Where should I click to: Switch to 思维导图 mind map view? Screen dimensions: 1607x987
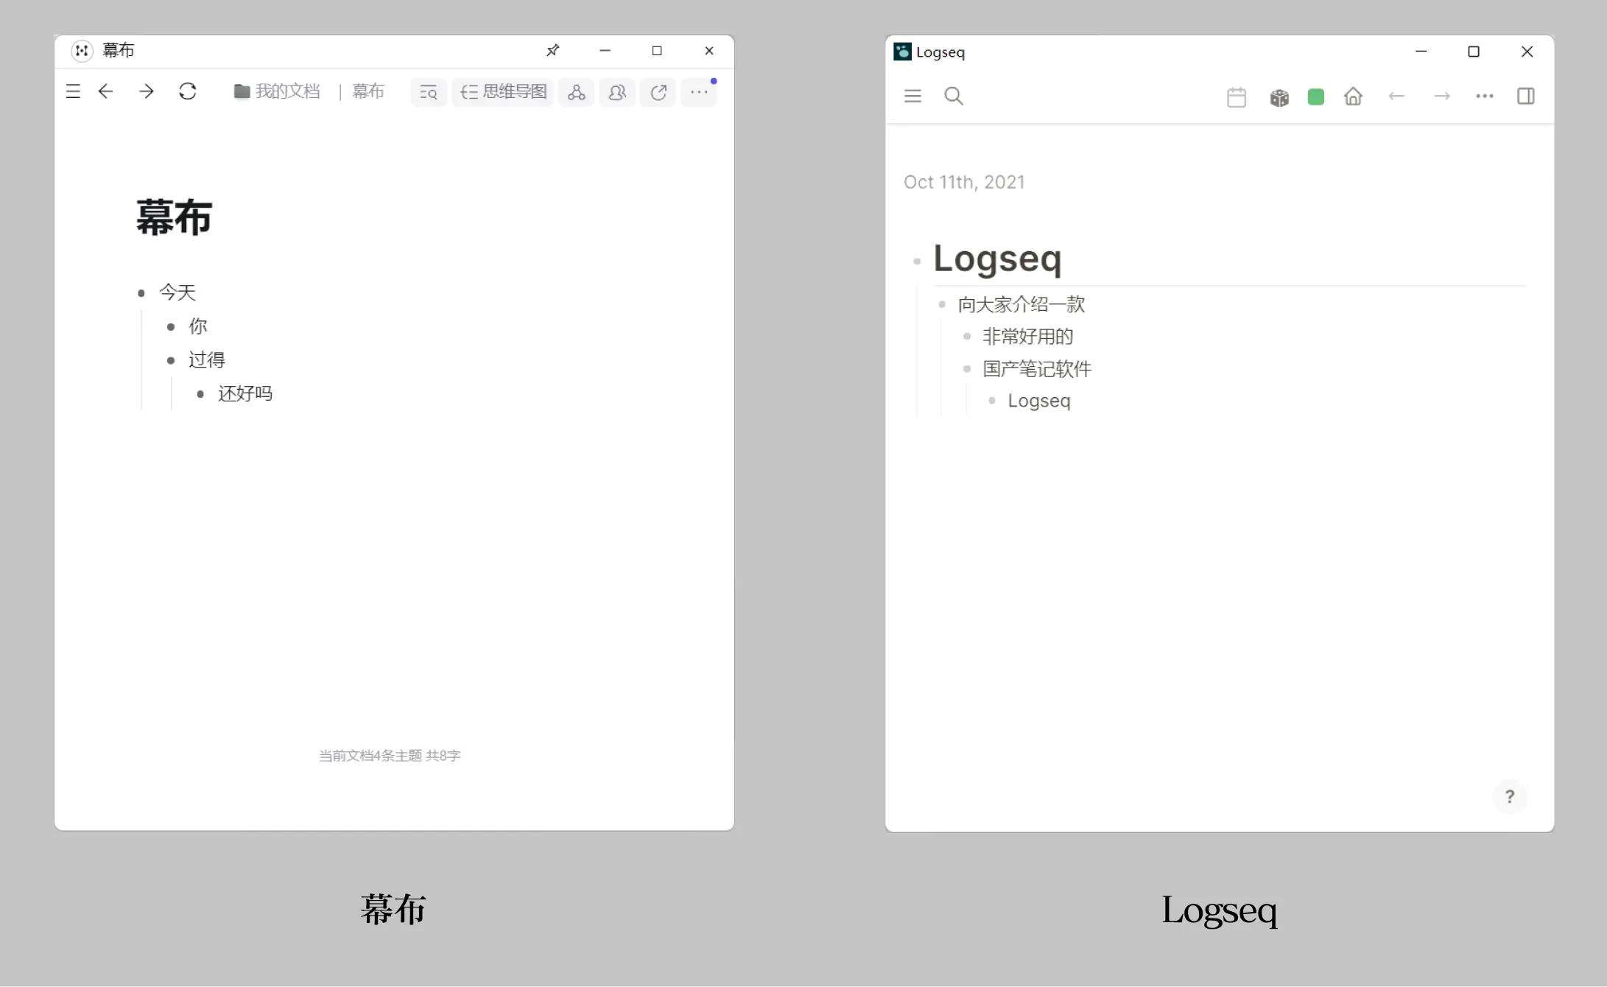click(503, 92)
